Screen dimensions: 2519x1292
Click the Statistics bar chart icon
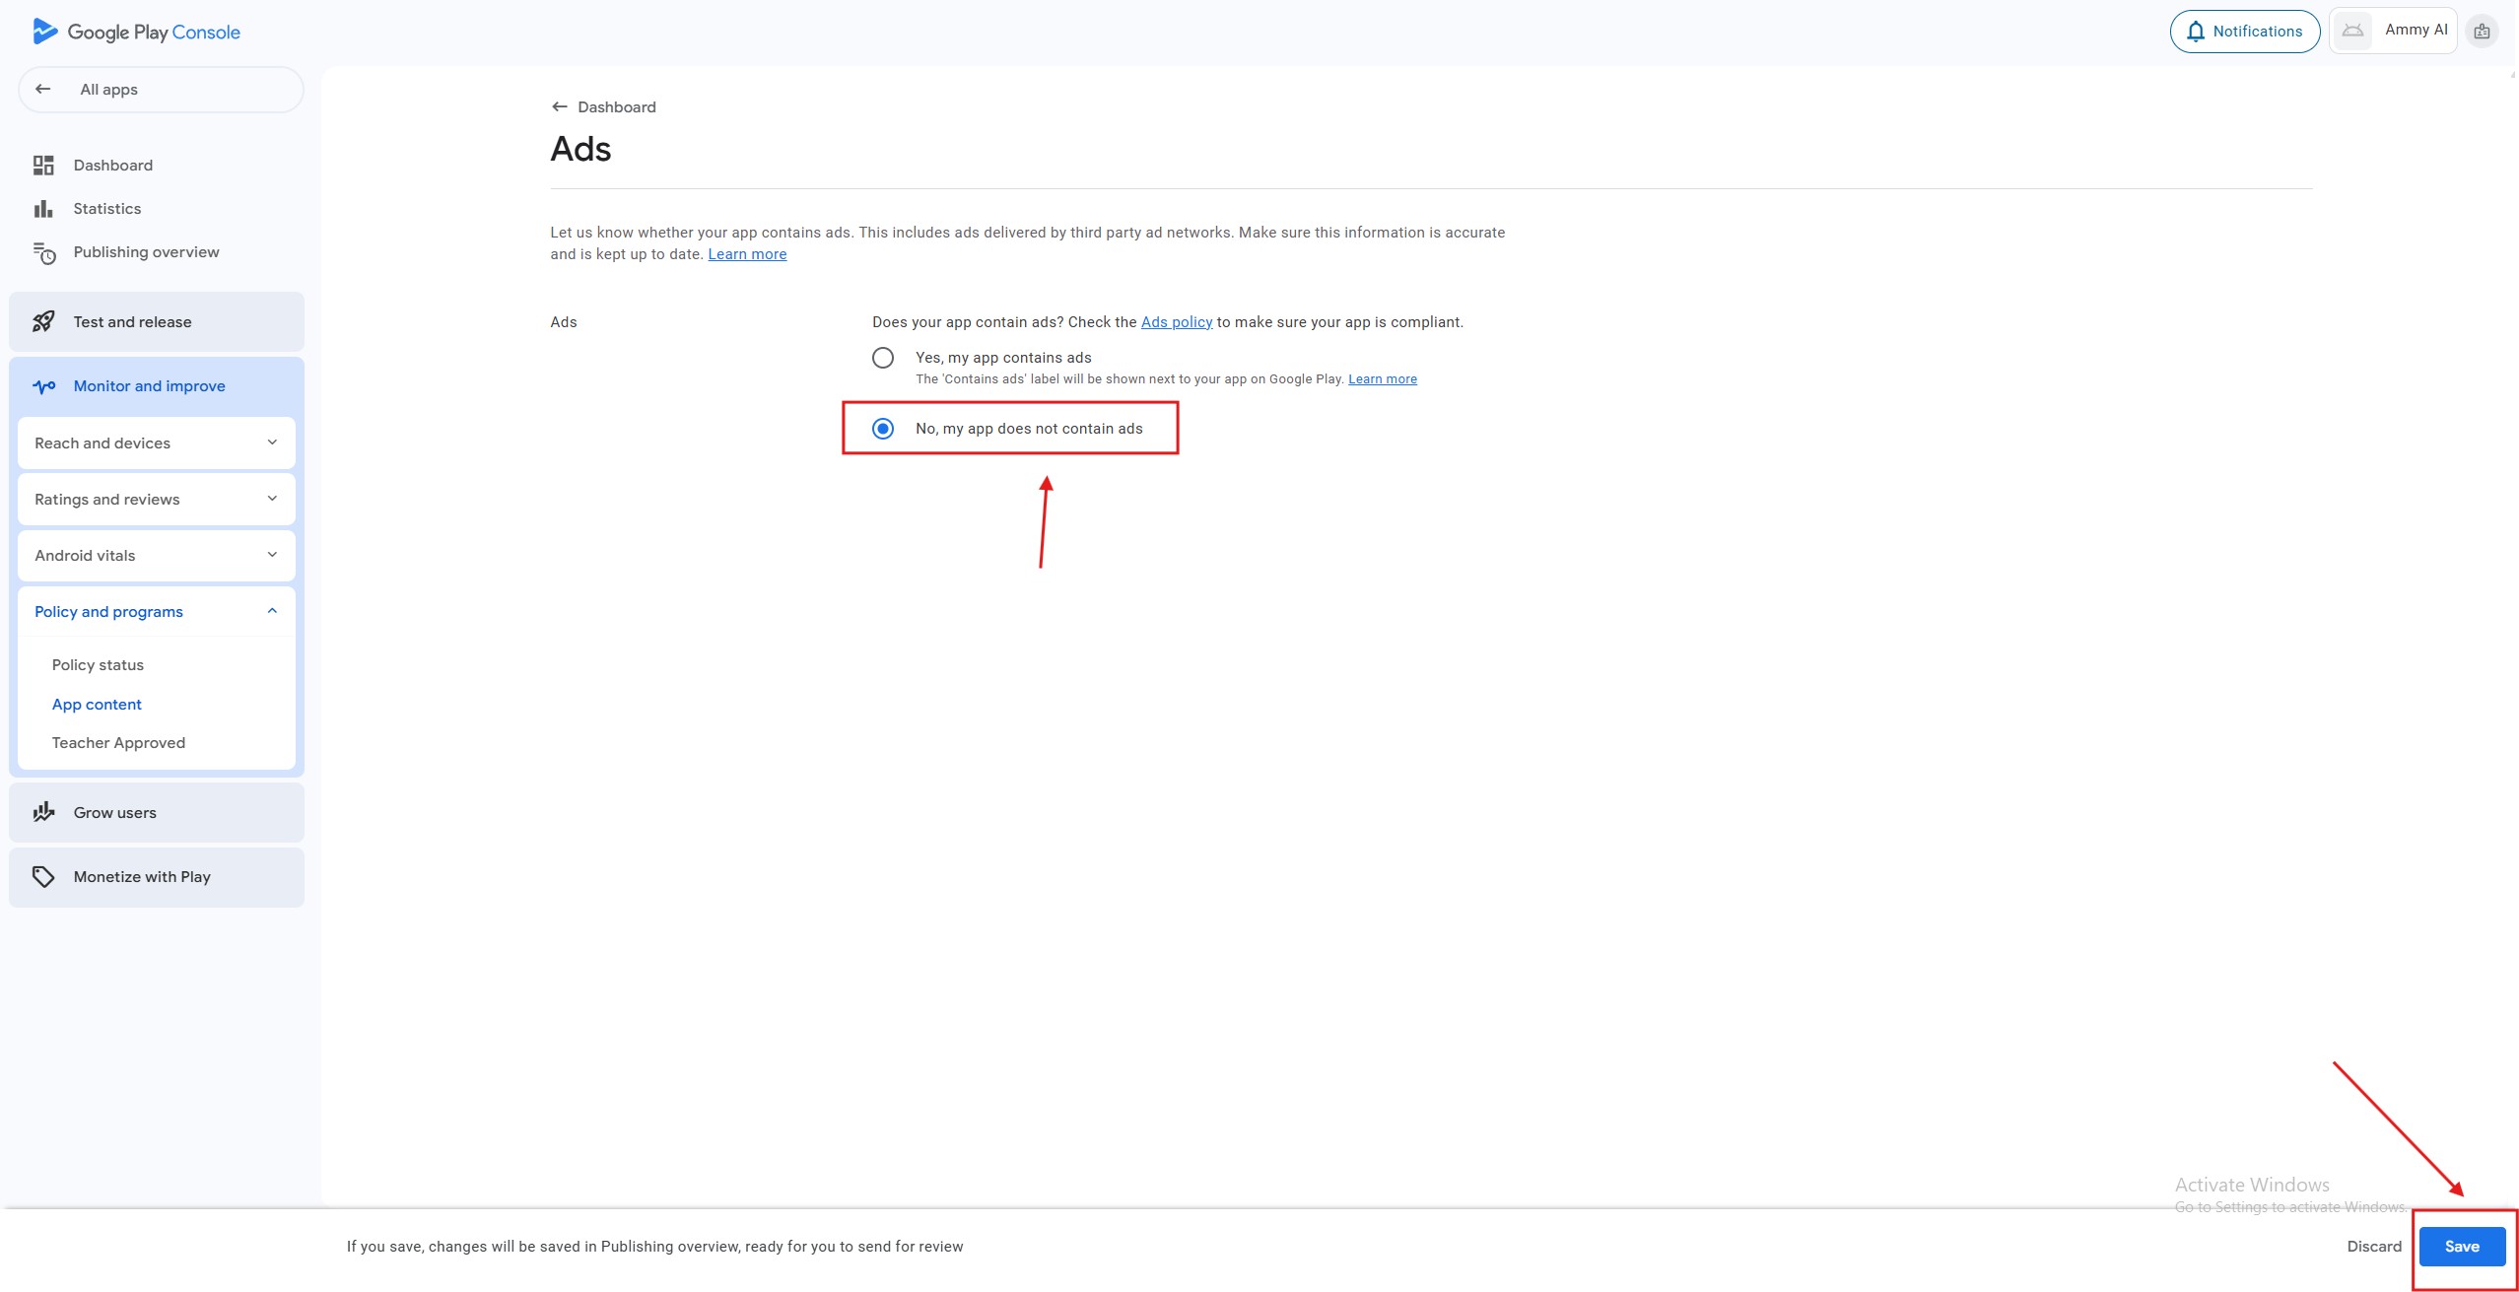click(x=43, y=209)
